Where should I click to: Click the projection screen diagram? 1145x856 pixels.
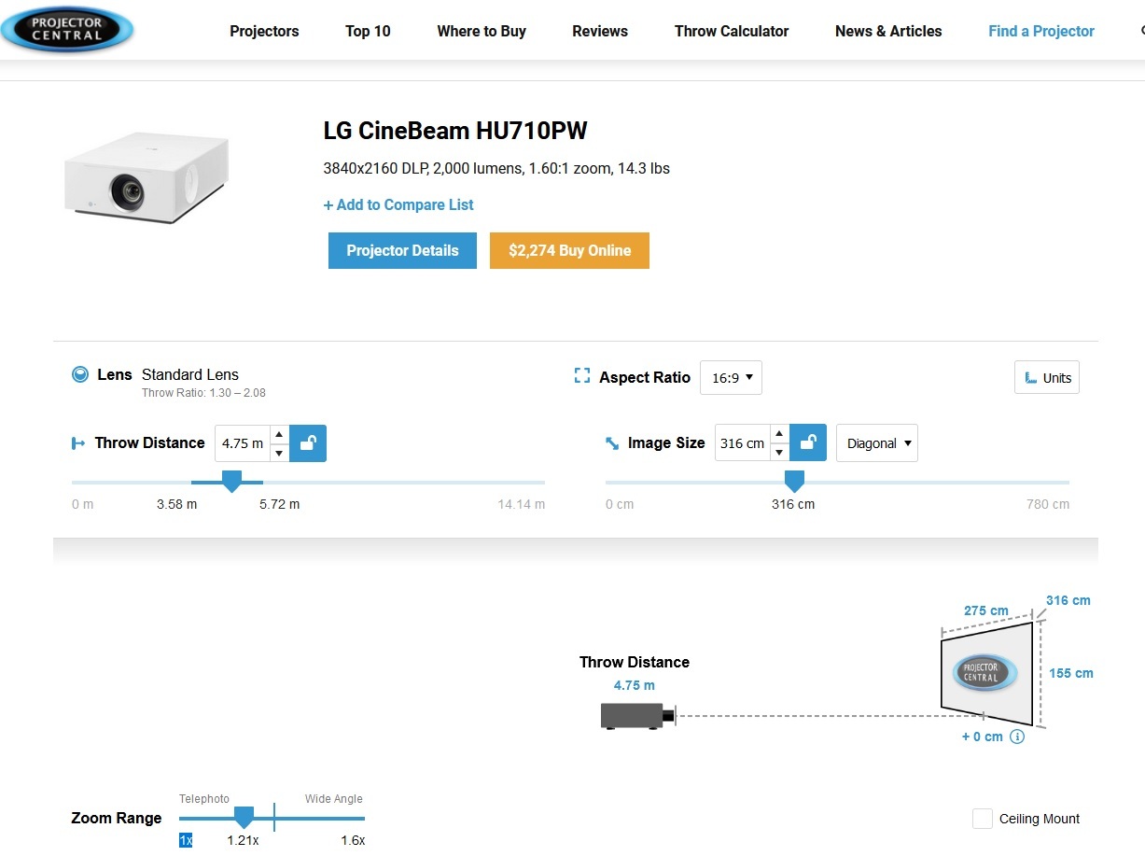[x=986, y=673]
